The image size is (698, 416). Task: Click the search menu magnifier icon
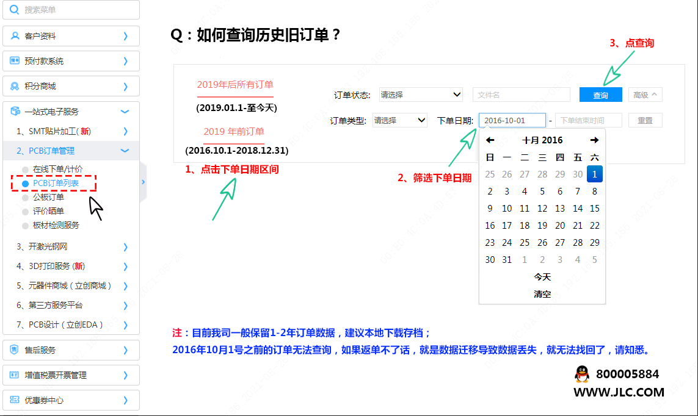click(x=14, y=10)
